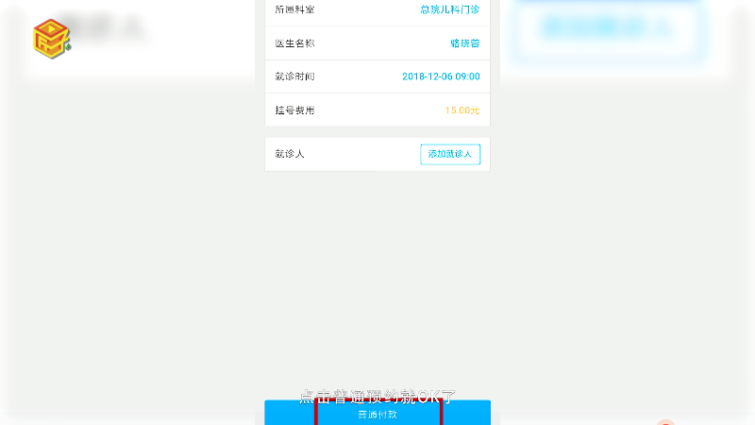Click the 15.00元 registration fee
The image size is (755, 425).
pyautogui.click(x=462, y=110)
